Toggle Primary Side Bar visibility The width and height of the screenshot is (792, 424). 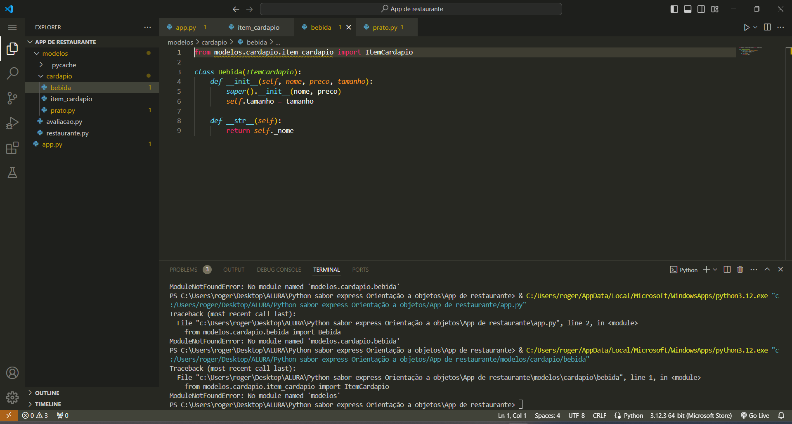674,9
